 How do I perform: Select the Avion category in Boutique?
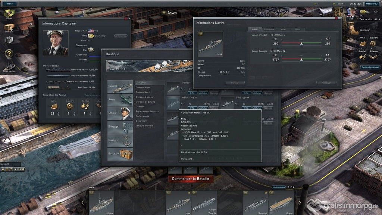click(x=120, y=100)
